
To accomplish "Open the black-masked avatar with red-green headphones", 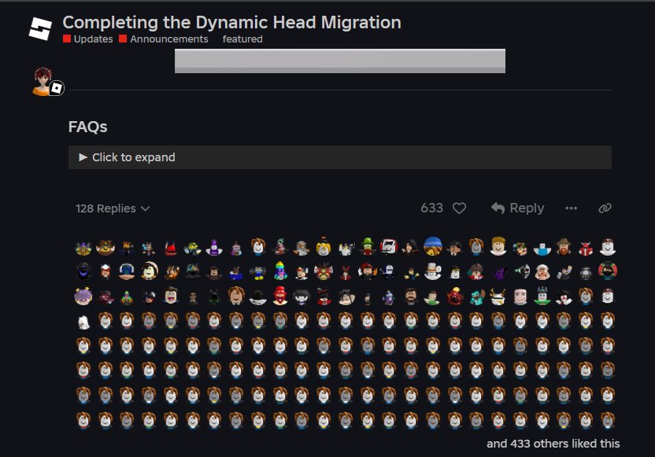I will [x=608, y=271].
